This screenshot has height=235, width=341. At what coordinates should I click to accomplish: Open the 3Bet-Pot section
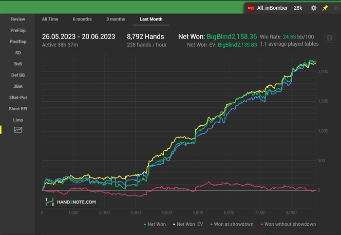pyautogui.click(x=18, y=98)
